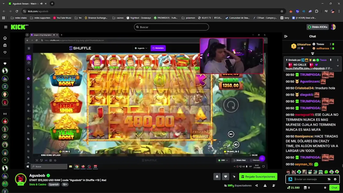Toggle follow heart button

point(226,177)
